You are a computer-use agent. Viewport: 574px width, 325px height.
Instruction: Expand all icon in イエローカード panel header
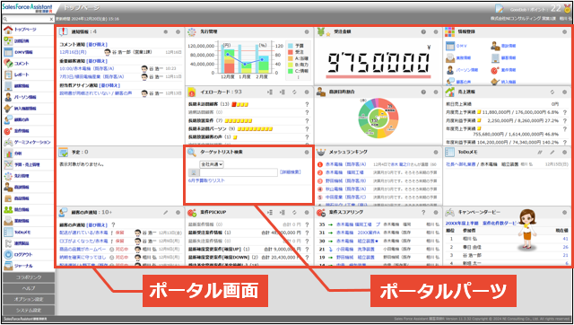pyautogui.click(x=270, y=92)
